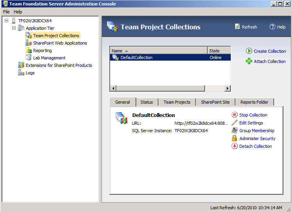292x212 pixels.
Task: Click the red Detach Collection arrow icon
Action: 235,146
